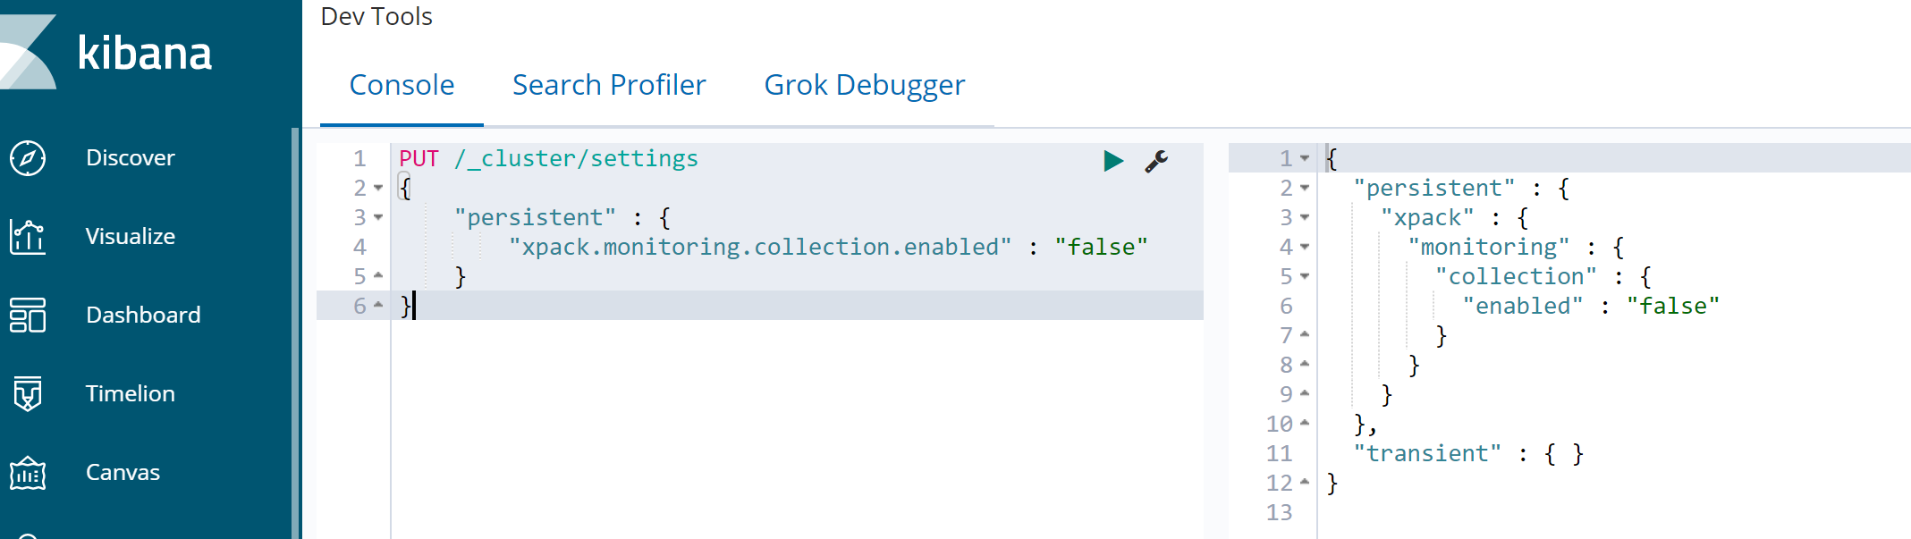This screenshot has height=539, width=1911.
Task: Run the request with play button
Action: (x=1113, y=161)
